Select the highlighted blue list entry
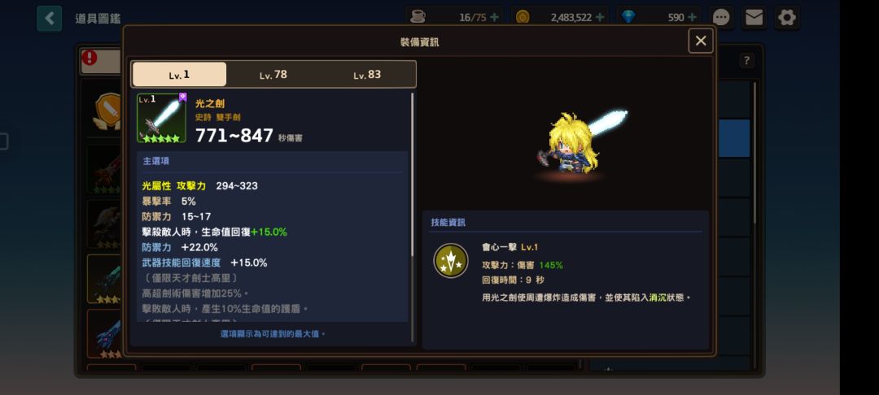Image resolution: width=879 pixels, height=395 pixels. (x=734, y=138)
